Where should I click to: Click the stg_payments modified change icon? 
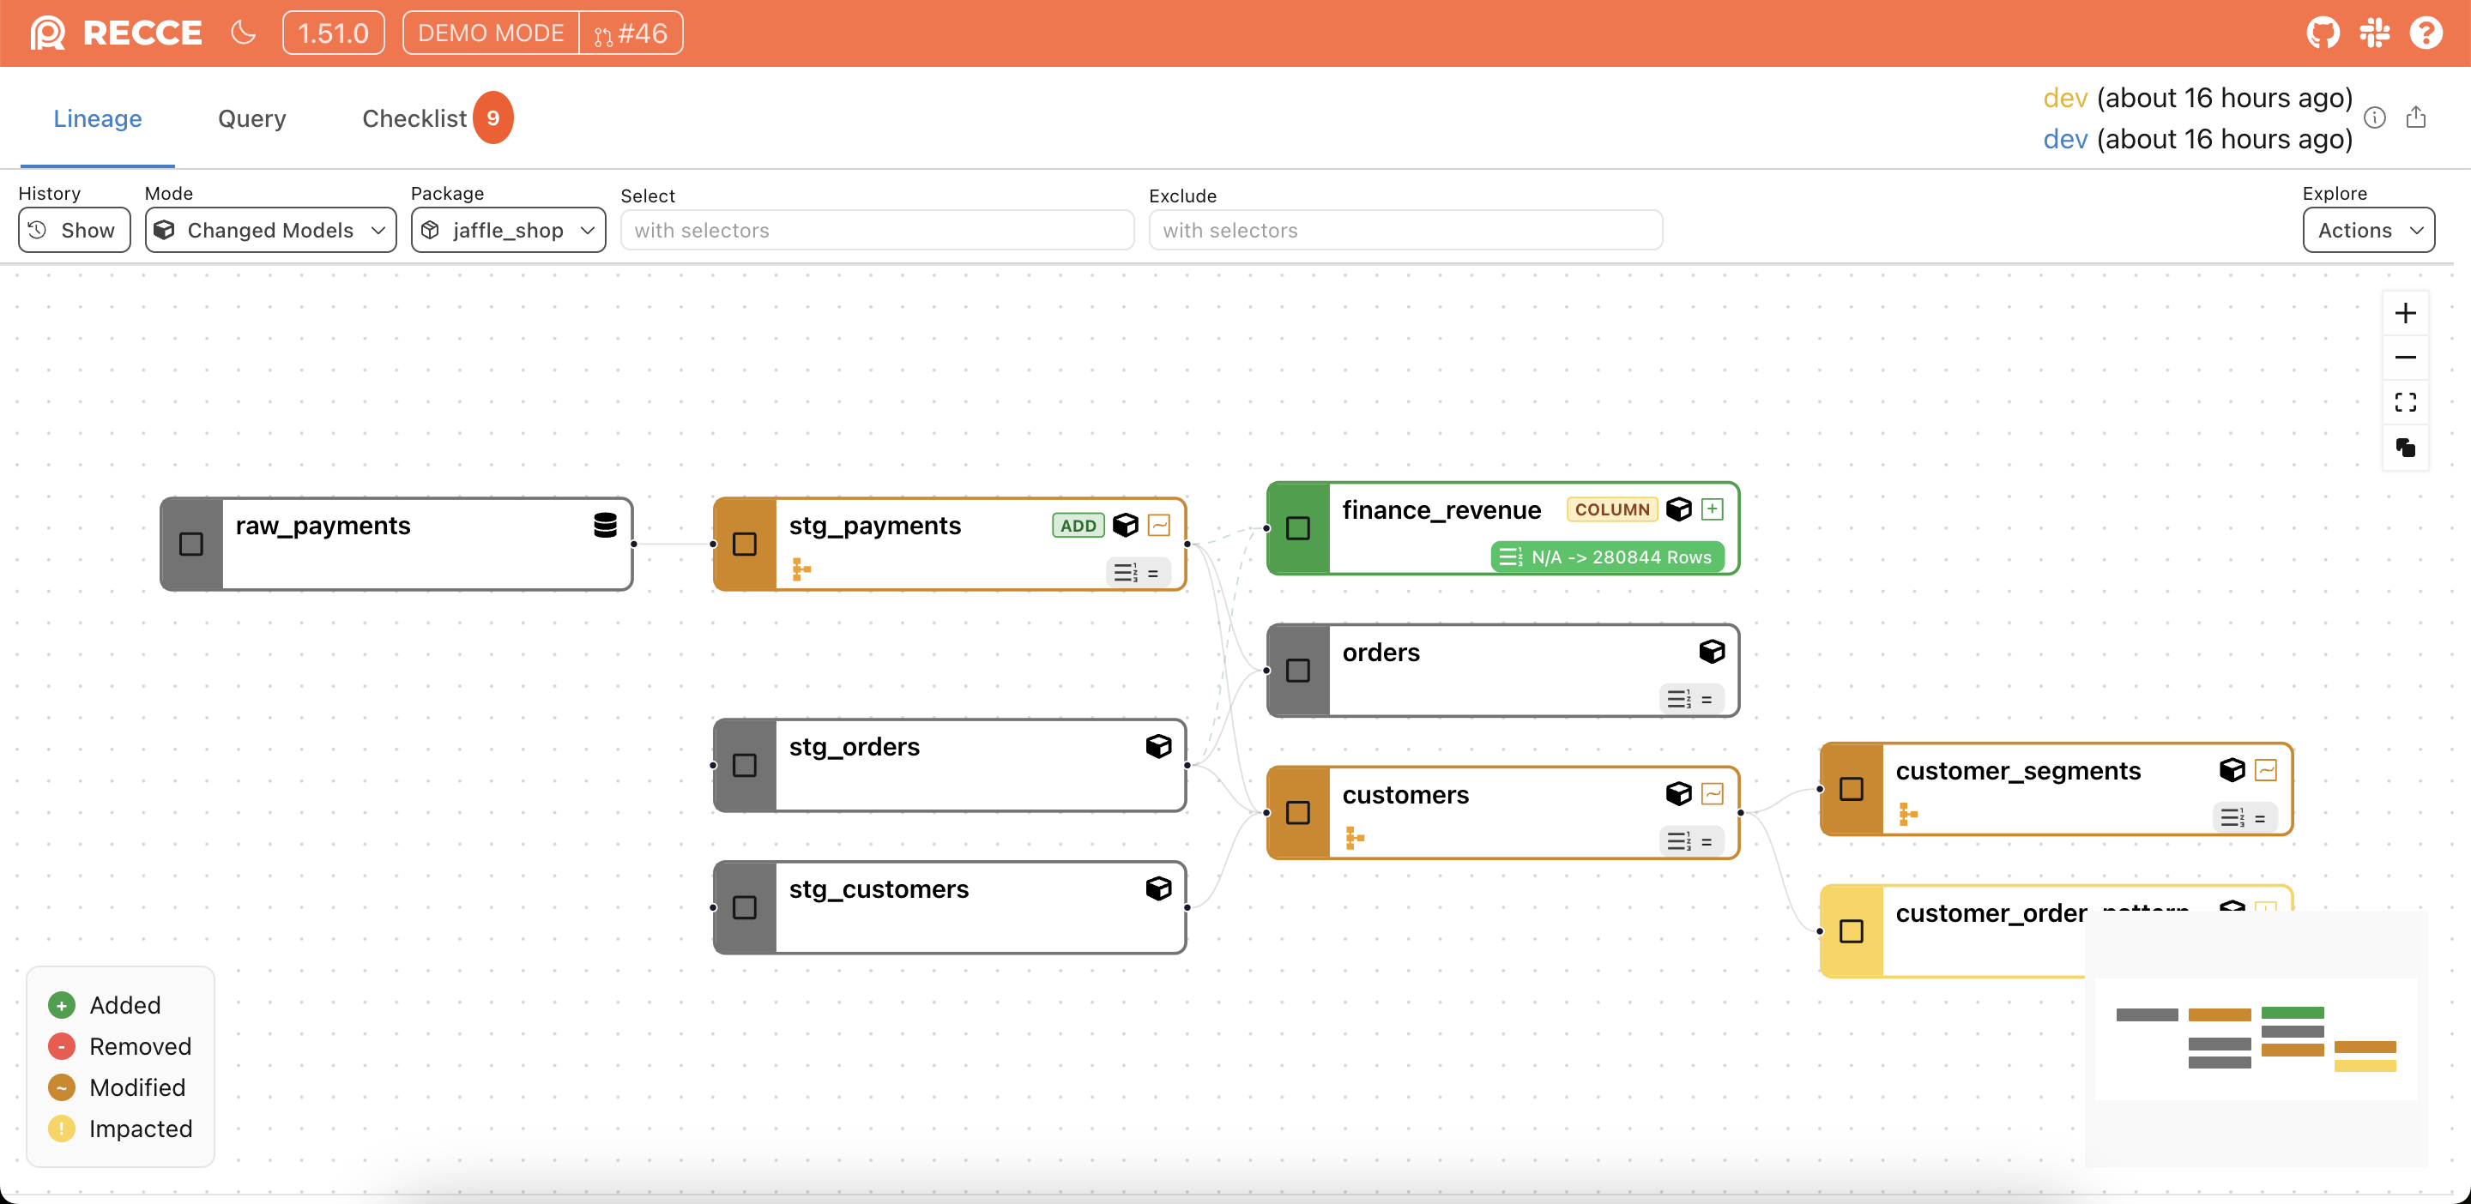pyautogui.click(x=1159, y=526)
